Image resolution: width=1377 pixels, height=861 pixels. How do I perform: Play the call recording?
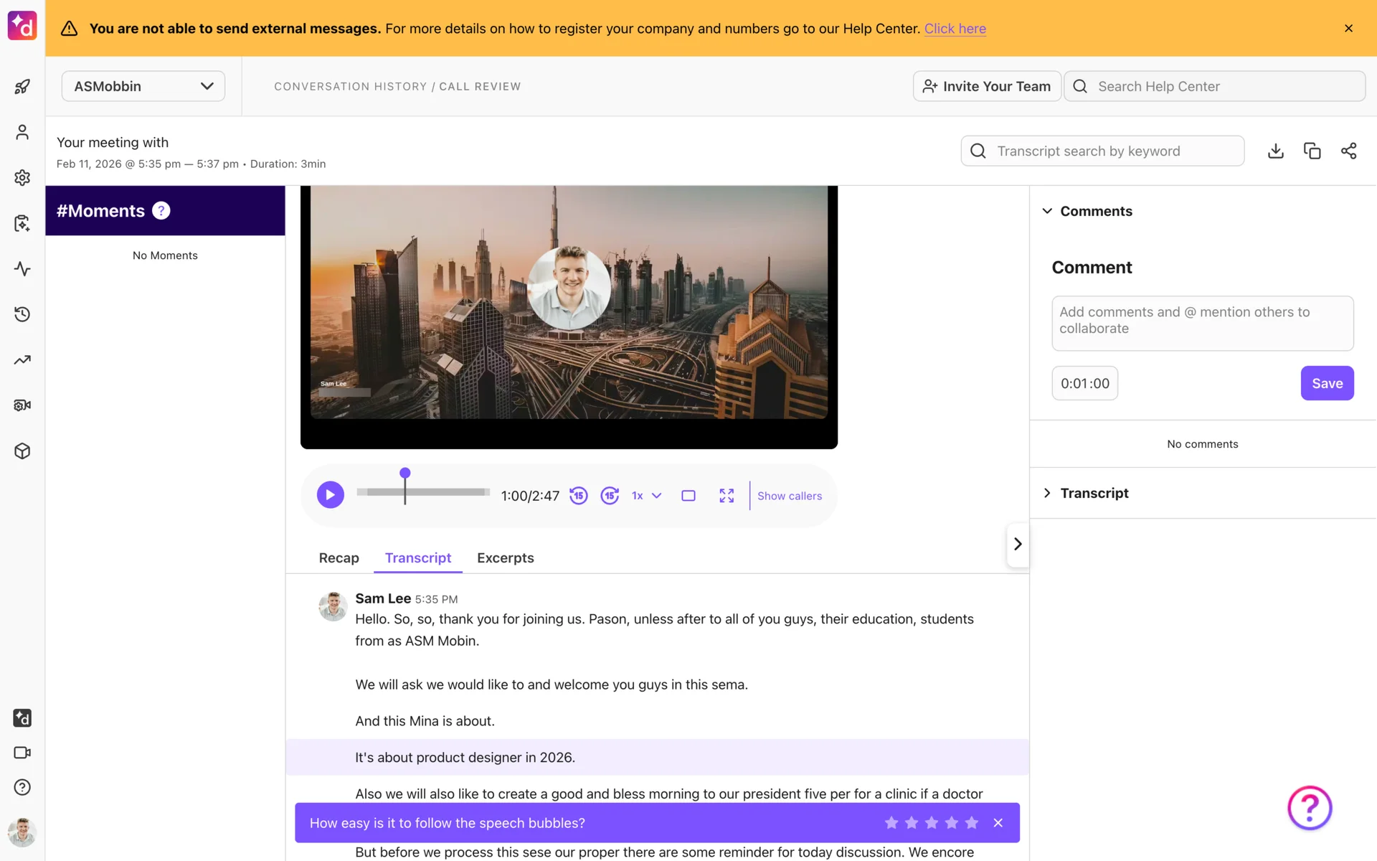click(x=330, y=494)
